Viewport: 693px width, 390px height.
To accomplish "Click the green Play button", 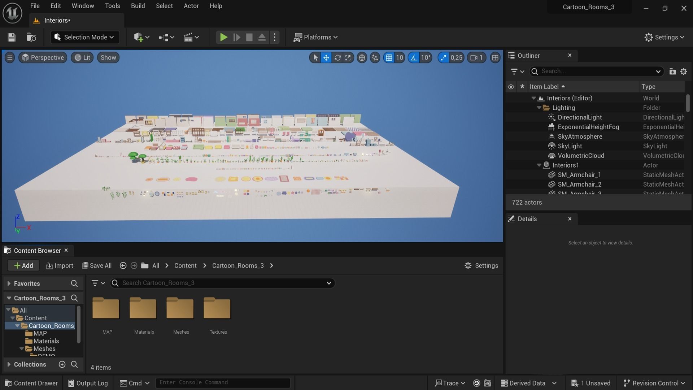I will [223, 37].
